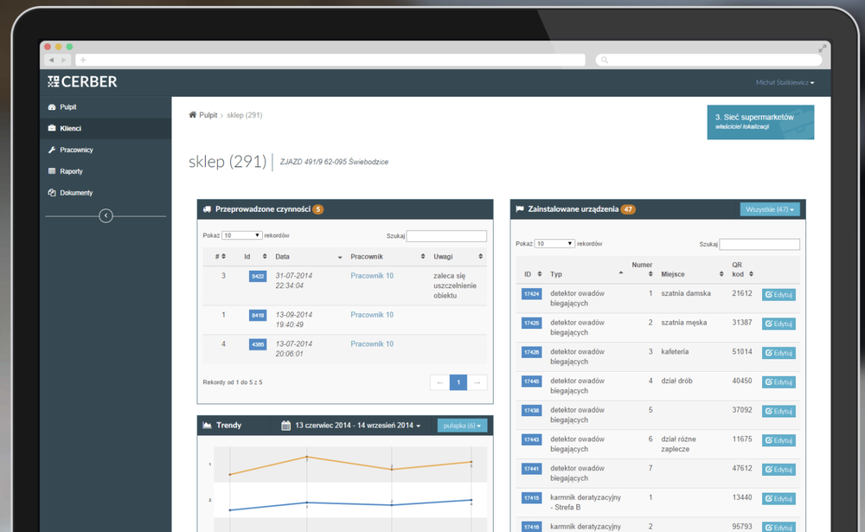The height and width of the screenshot is (532, 865).
Task: Click the browser search box
Action: point(708,60)
